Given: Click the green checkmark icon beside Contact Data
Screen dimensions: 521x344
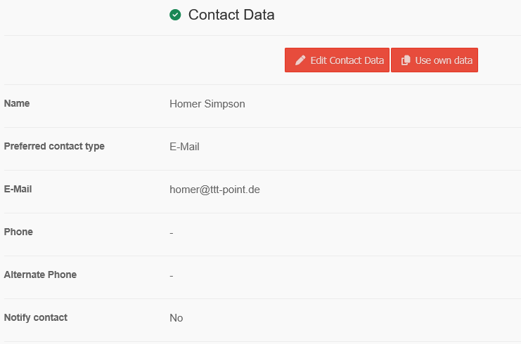Looking at the screenshot, I should (x=175, y=15).
